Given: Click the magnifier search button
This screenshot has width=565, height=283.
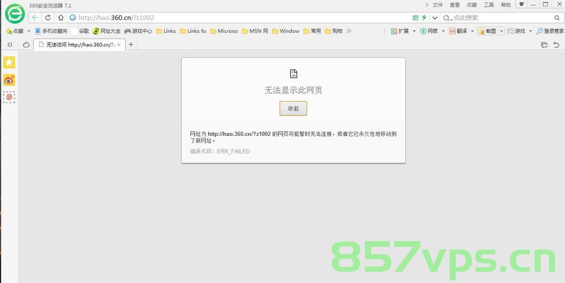Looking at the screenshot, I should pyautogui.click(x=557, y=18).
